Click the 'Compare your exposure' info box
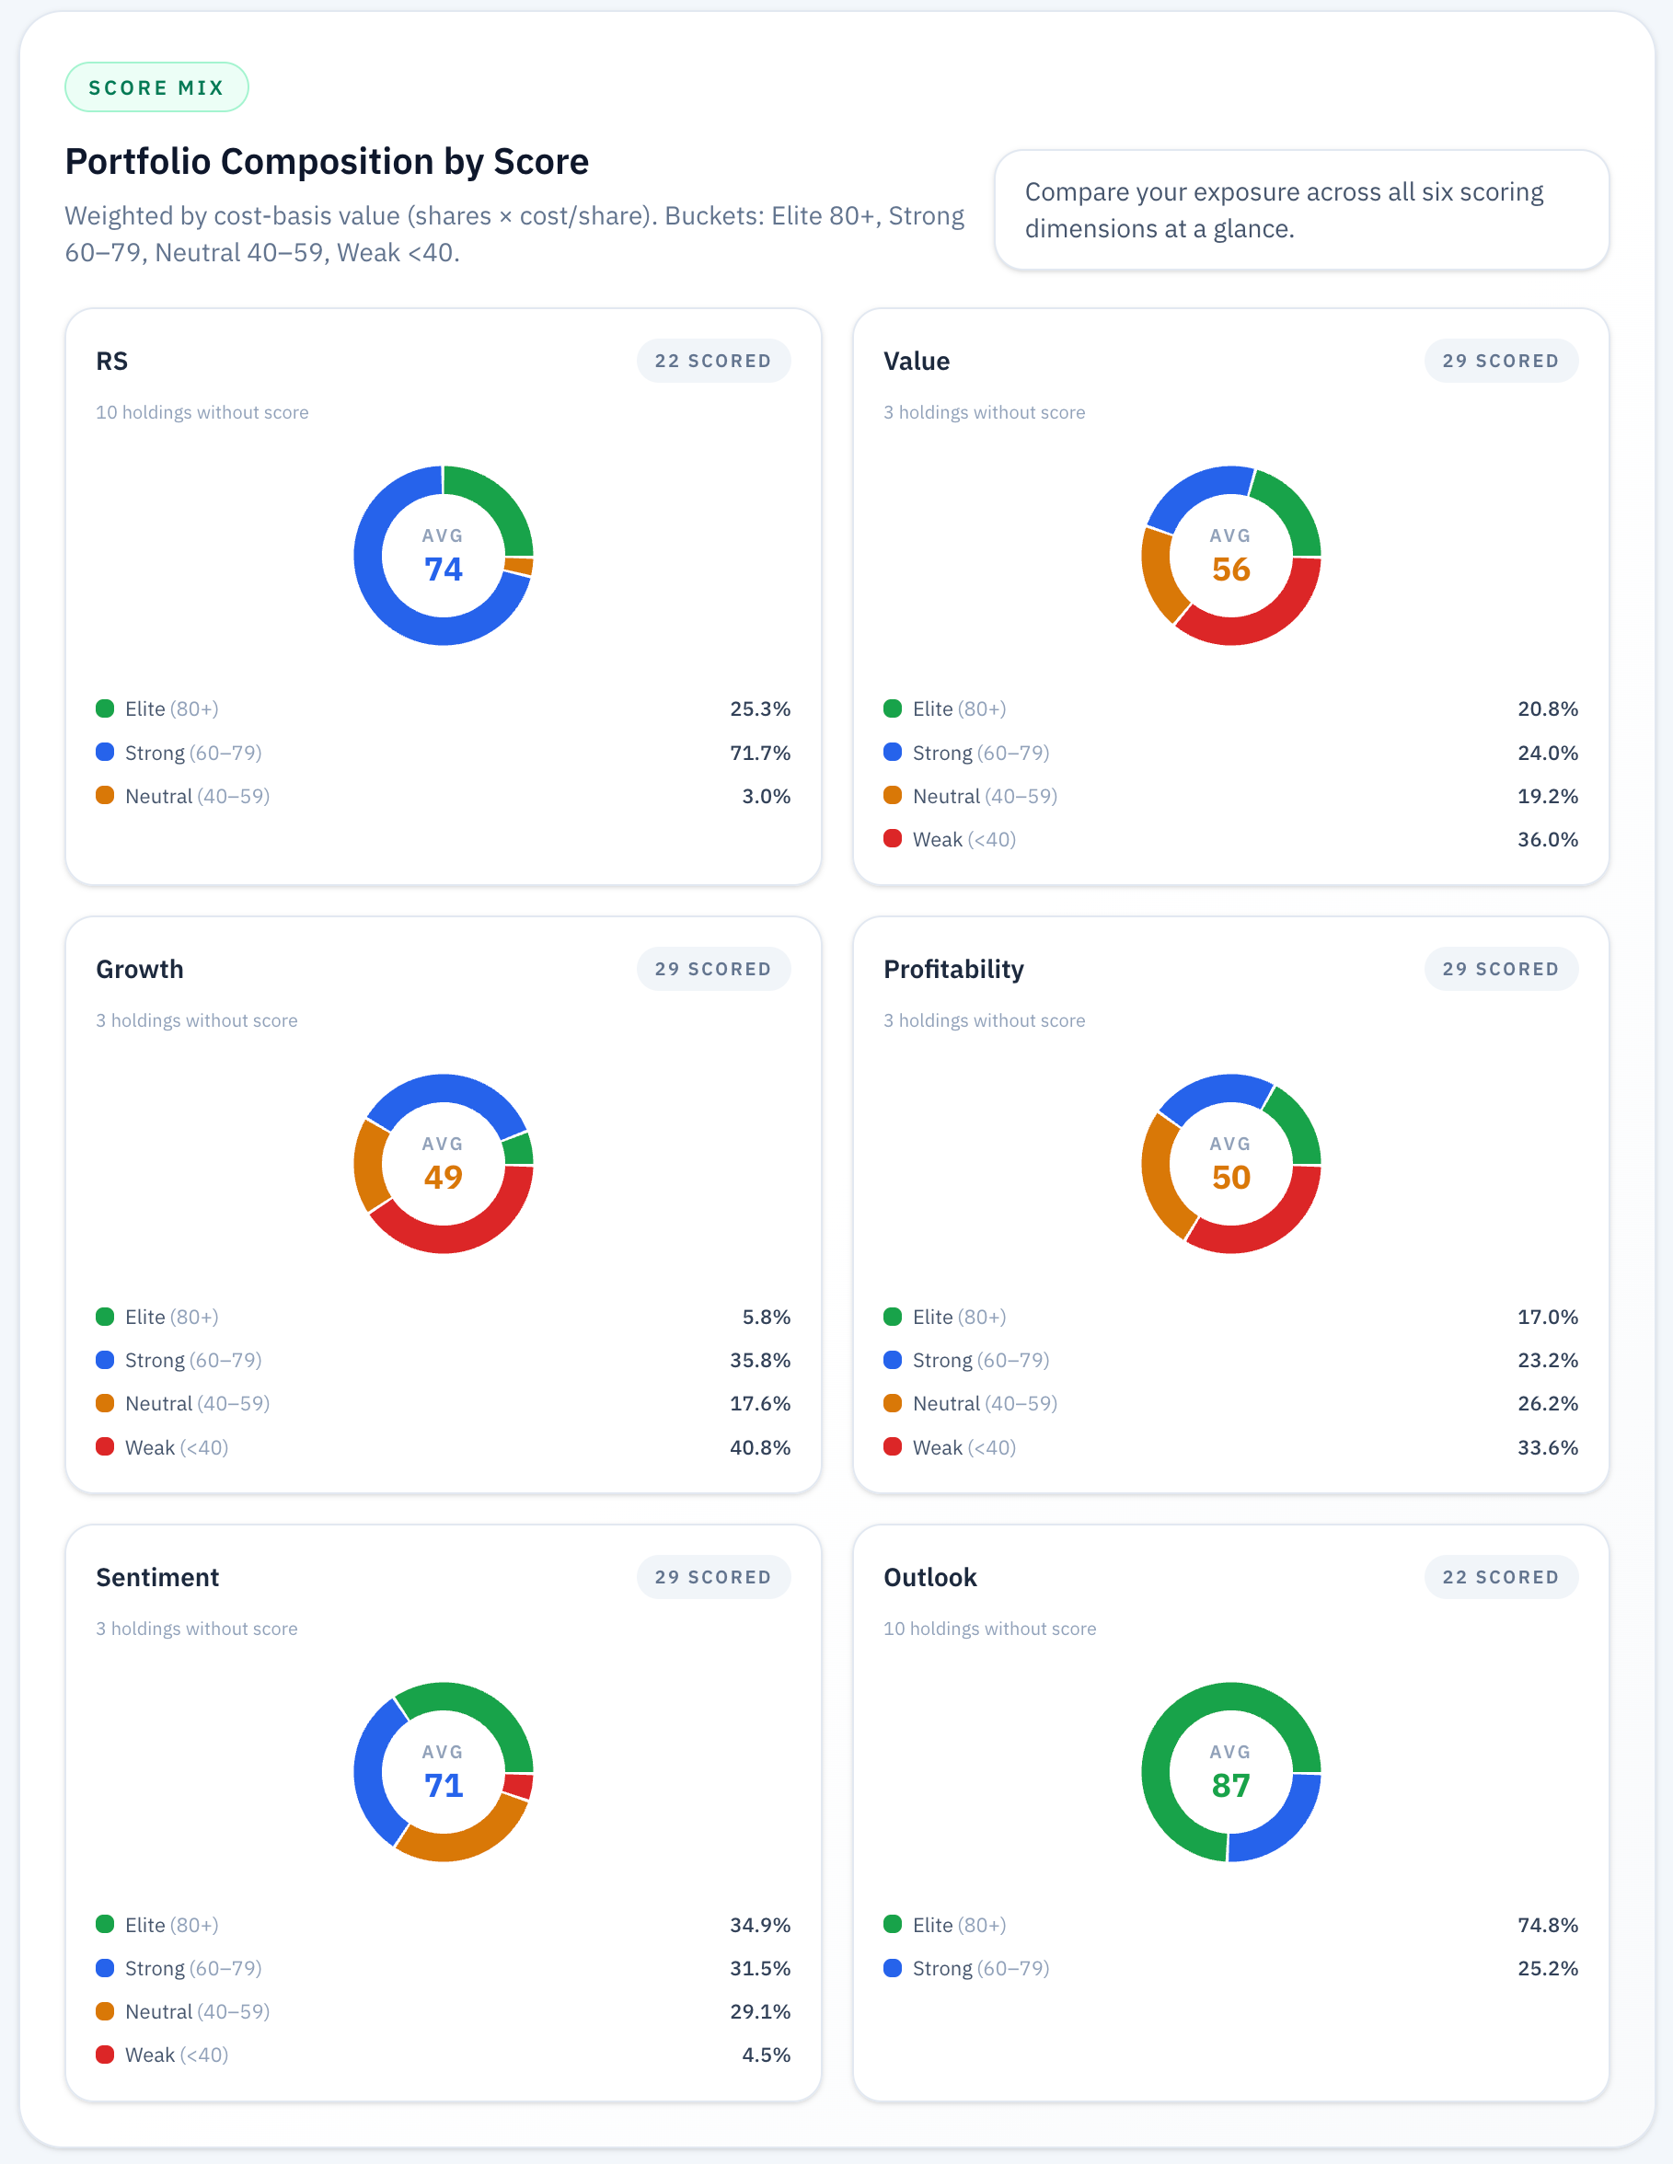1673x2164 pixels. point(1301,210)
